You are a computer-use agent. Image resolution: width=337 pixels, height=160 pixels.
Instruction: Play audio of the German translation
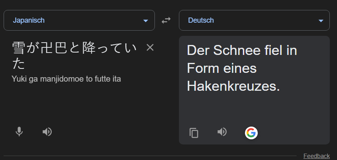coord(222,132)
